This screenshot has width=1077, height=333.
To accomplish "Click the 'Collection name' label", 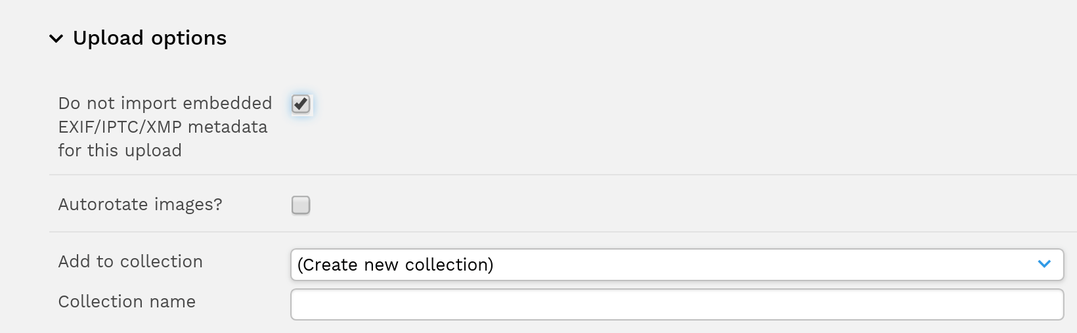I will click(x=127, y=301).
